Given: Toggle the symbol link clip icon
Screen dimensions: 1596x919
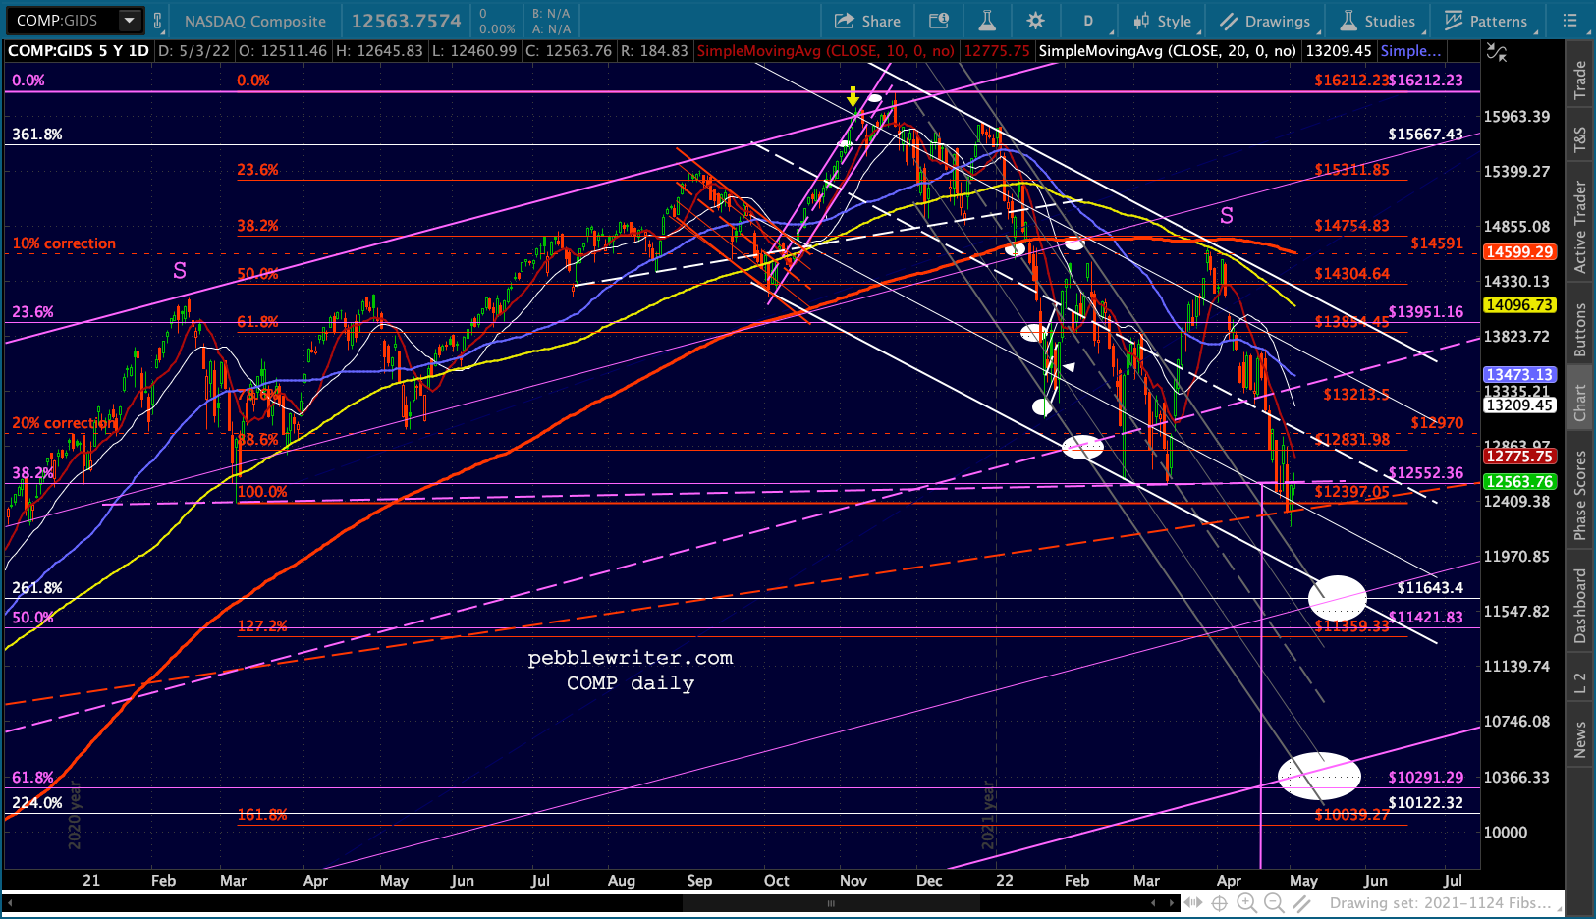Looking at the screenshot, I should tap(157, 21).
